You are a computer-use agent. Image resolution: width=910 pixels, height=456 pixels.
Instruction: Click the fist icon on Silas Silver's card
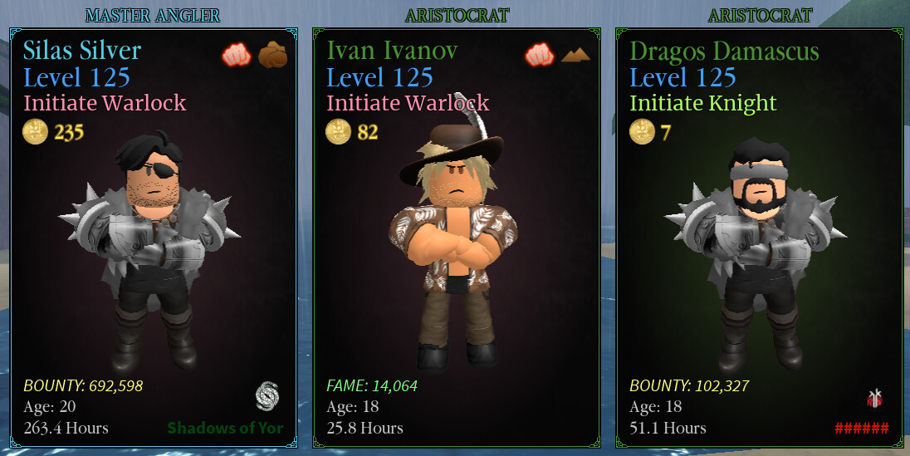pyautogui.click(x=236, y=55)
